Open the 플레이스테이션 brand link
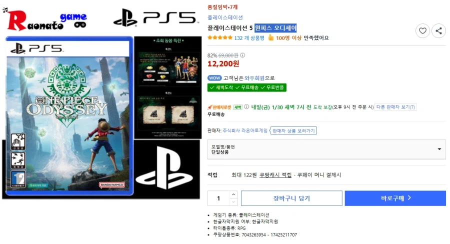 (x=225, y=18)
